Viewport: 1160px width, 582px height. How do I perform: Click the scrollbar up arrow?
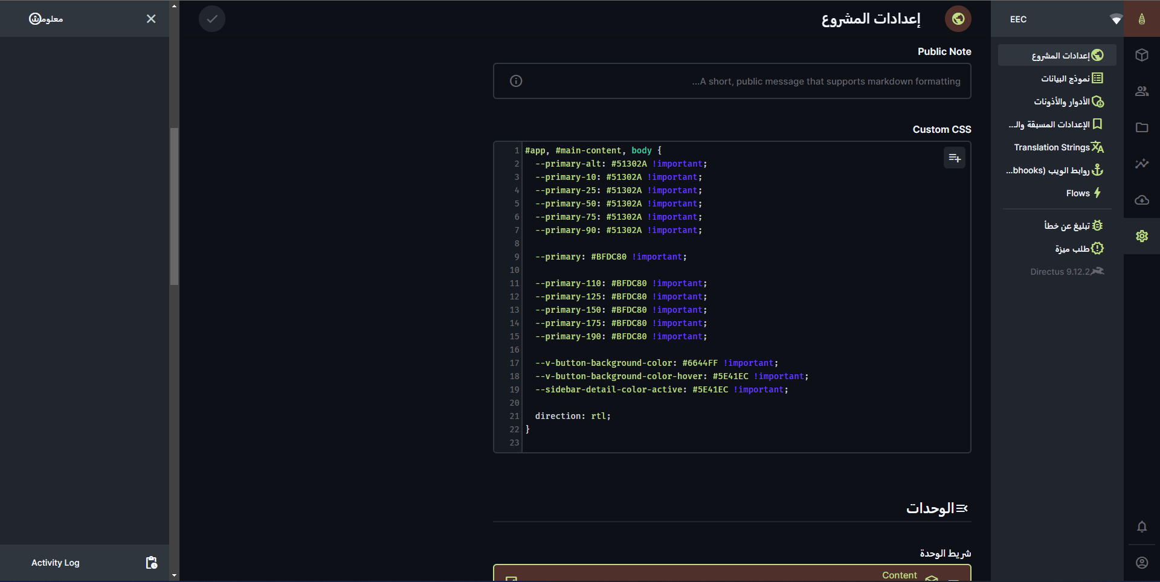click(x=174, y=6)
